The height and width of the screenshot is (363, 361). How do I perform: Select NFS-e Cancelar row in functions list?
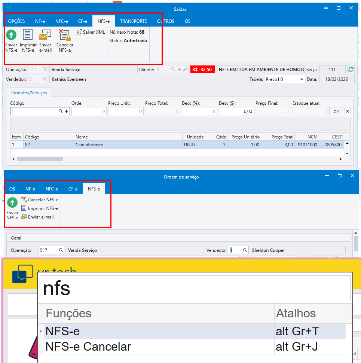88,347
